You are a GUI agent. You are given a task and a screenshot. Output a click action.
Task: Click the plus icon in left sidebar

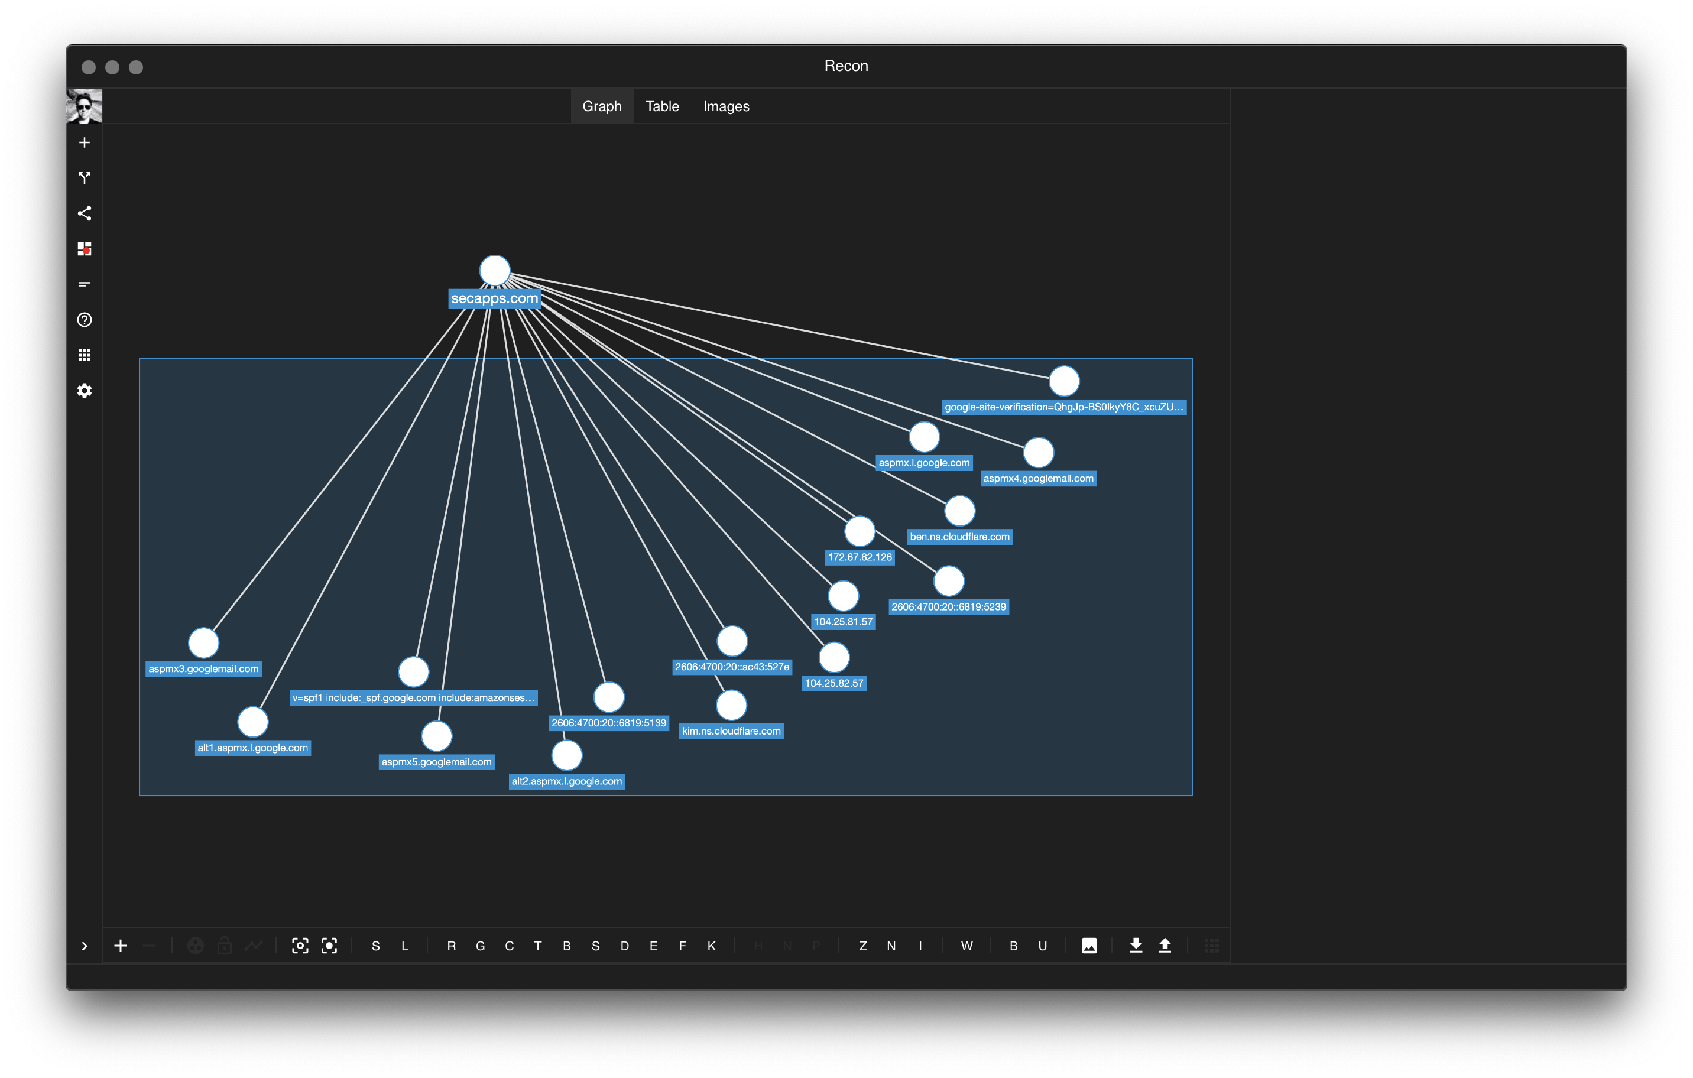(x=85, y=142)
